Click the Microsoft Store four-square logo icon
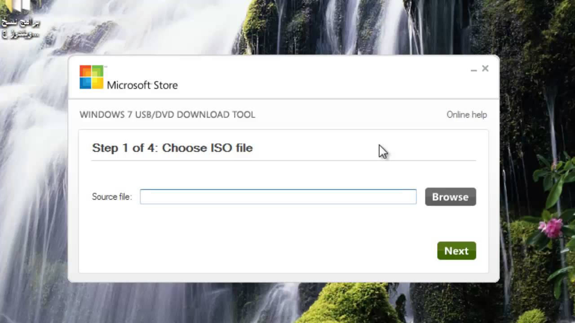575x323 pixels. pyautogui.click(x=91, y=77)
